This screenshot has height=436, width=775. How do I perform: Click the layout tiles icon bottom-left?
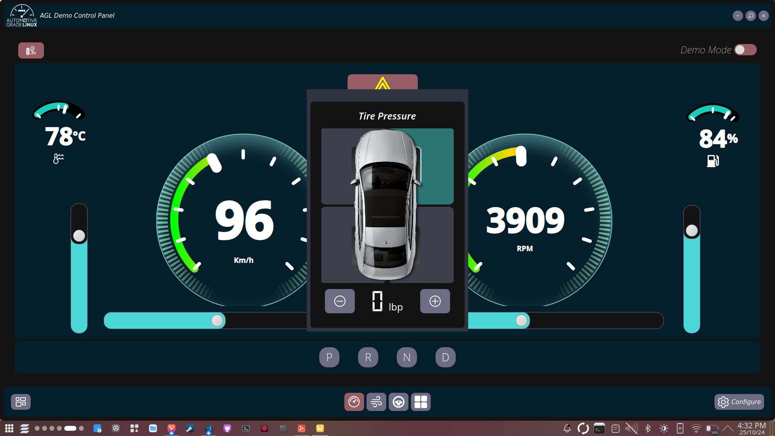point(21,402)
